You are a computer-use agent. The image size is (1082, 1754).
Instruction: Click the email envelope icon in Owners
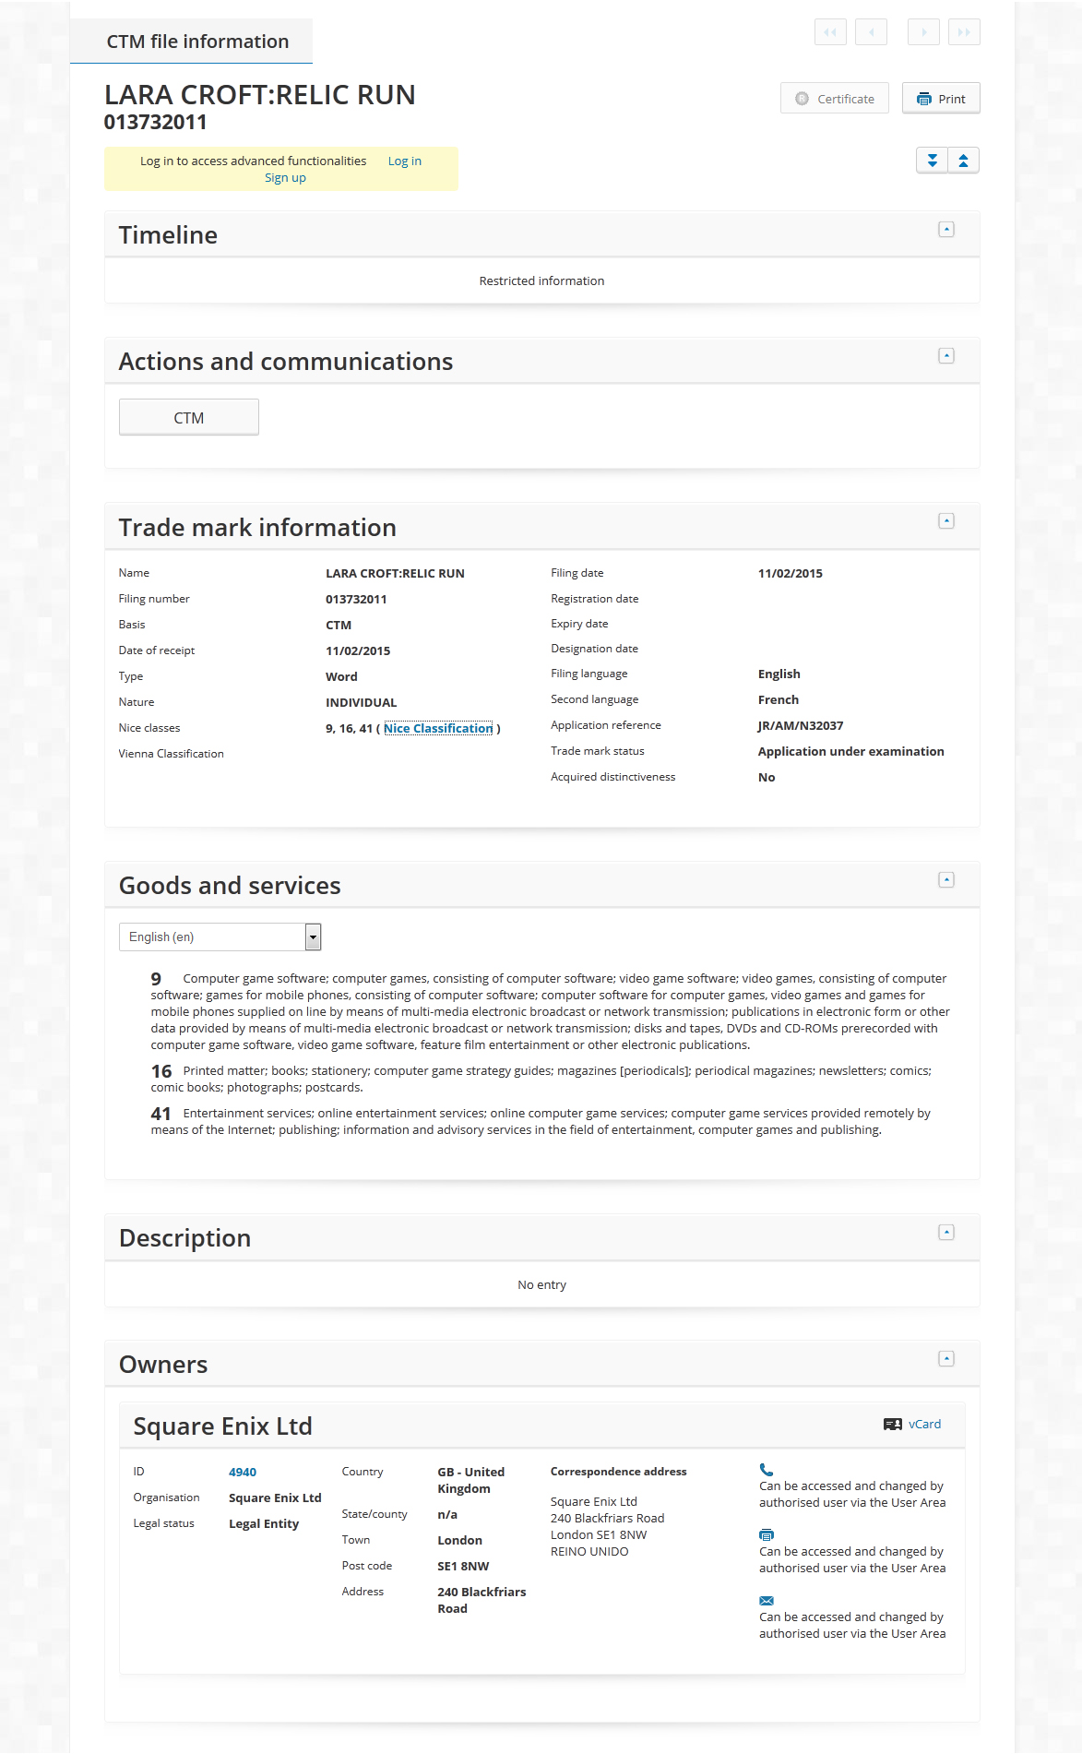tap(767, 1601)
